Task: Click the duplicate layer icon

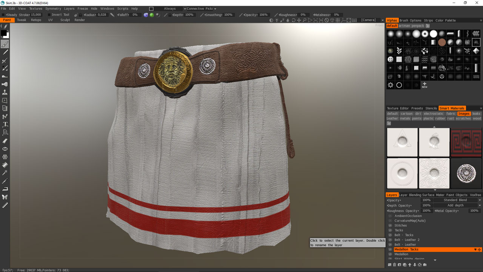Action: (x=405, y=265)
